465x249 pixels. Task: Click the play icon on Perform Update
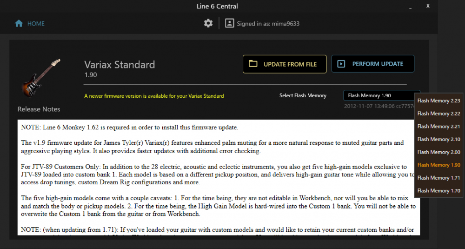tap(341, 64)
